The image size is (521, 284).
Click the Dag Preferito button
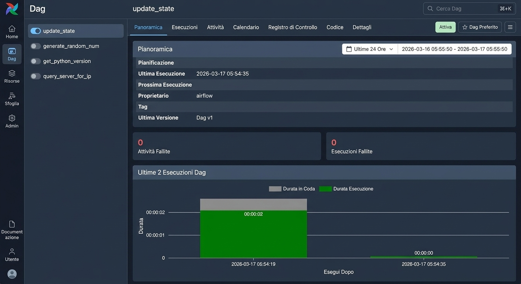[480, 27]
